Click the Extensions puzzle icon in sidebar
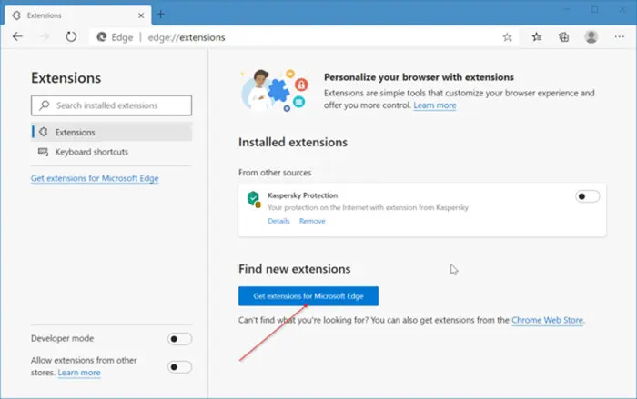The width and height of the screenshot is (637, 399). (x=44, y=132)
